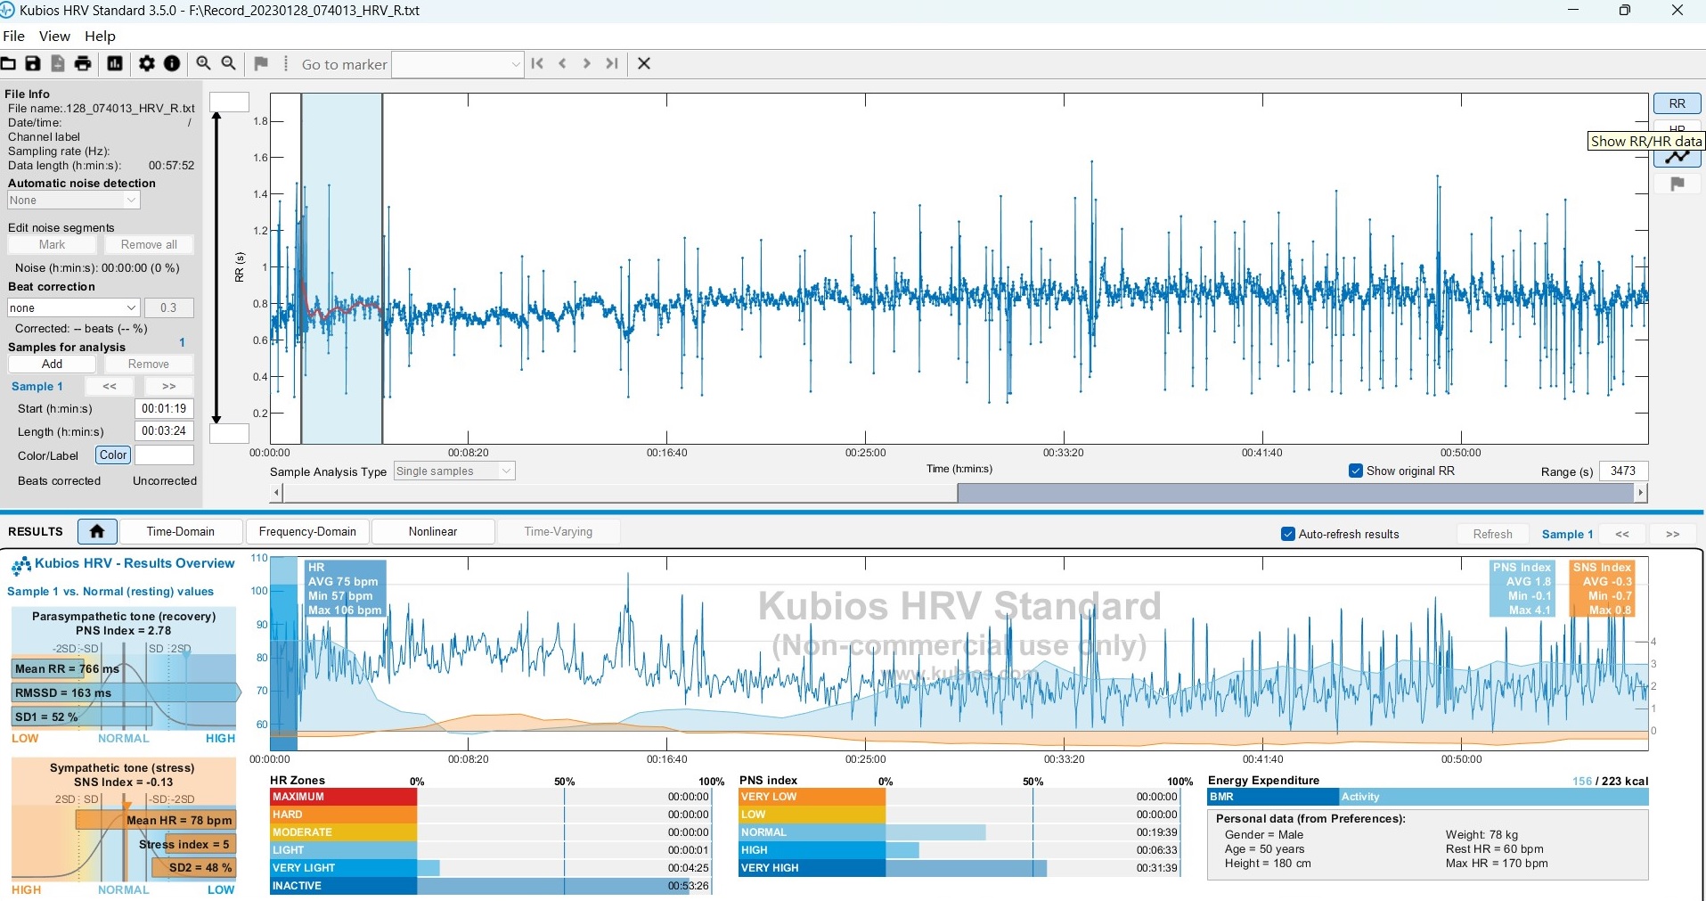Click the Sample 1 label in results bar
Viewport: 1706px width, 901px height.
coord(1567,534)
